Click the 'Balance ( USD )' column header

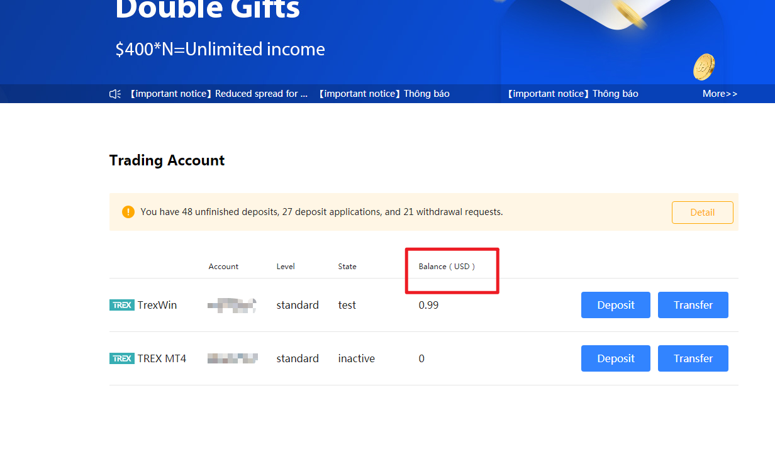click(x=447, y=267)
